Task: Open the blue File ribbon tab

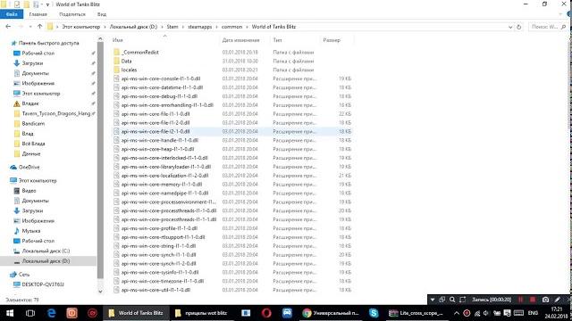Action: 12,14
